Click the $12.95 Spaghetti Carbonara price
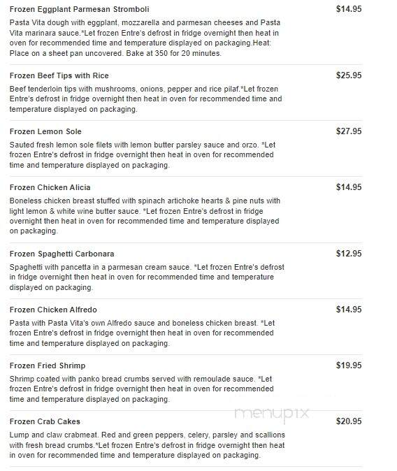This screenshot has height=471, width=397. click(349, 254)
